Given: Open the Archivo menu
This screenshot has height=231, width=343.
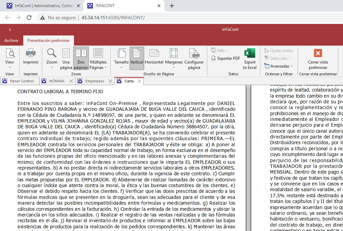Looking at the screenshot, I should [x=11, y=41].
